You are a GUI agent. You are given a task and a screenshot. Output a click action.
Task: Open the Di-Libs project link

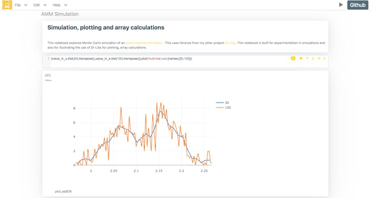(230, 43)
